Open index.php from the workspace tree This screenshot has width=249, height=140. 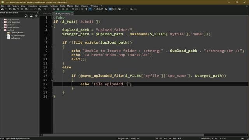[x=16, y=38]
